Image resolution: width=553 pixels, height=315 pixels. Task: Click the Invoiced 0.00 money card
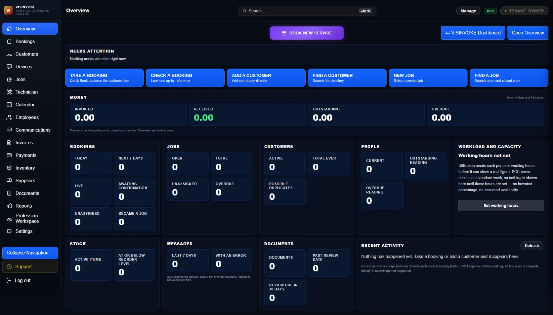128,114
